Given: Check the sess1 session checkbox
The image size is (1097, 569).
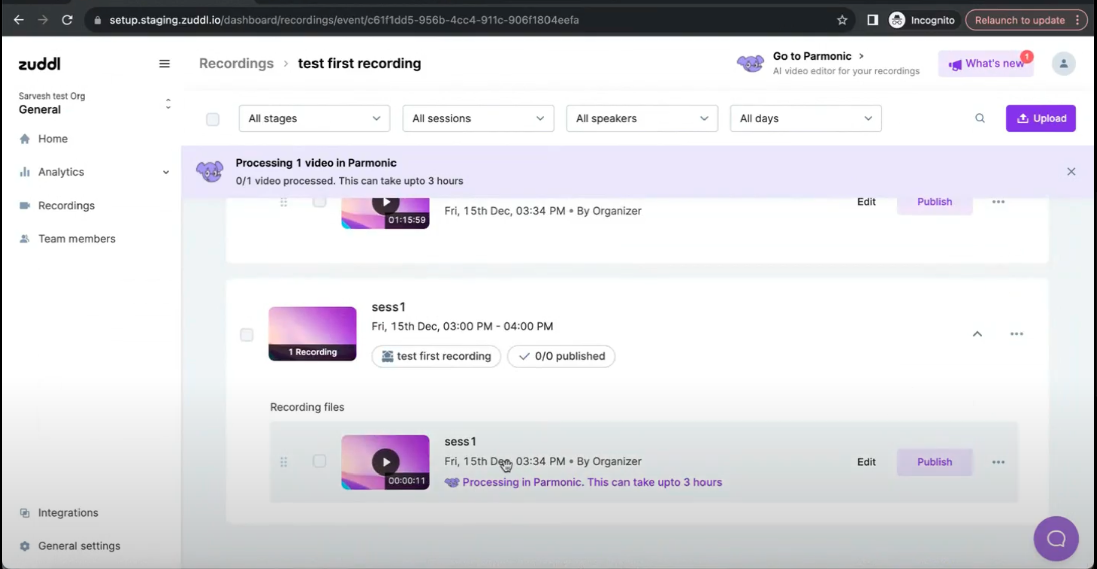Looking at the screenshot, I should point(247,335).
